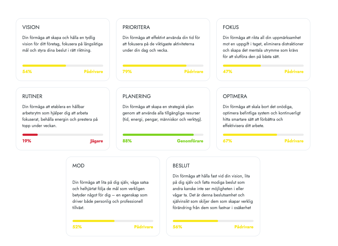Click the Vision 54% progress bar

[x=63, y=66]
